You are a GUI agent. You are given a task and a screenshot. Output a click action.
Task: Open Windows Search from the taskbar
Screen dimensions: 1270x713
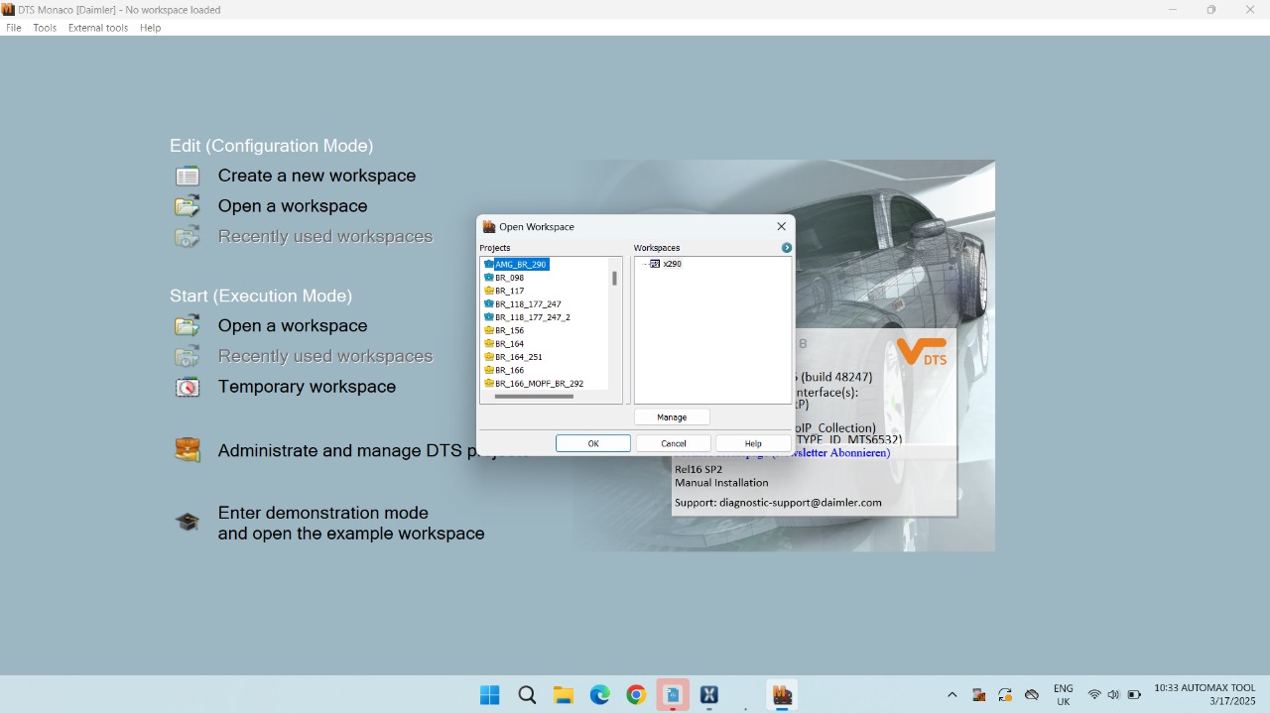[x=527, y=695]
